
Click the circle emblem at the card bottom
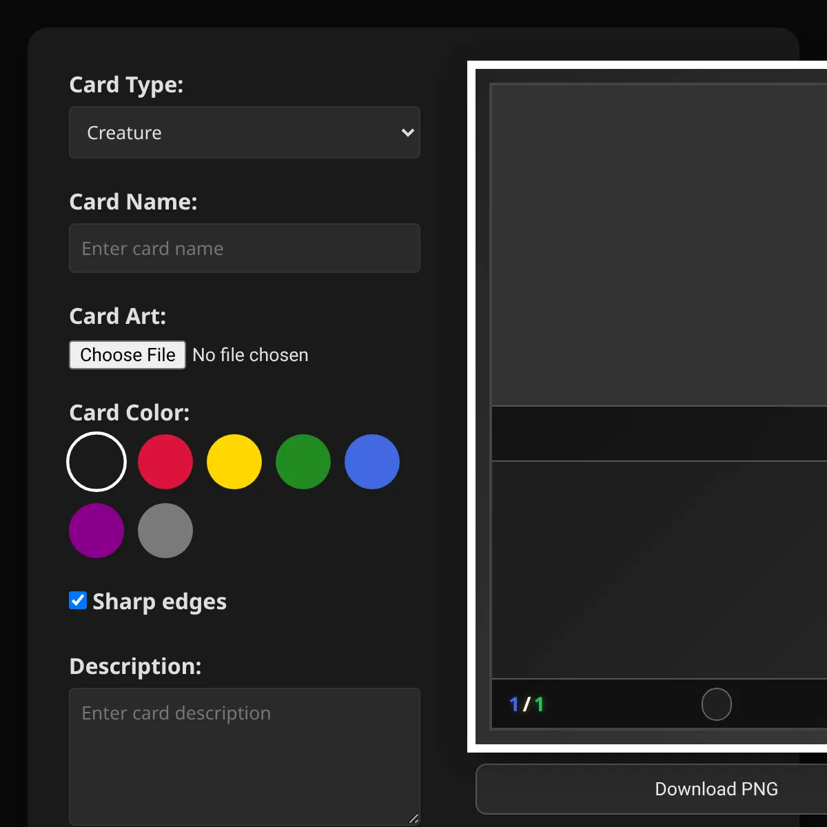click(717, 704)
